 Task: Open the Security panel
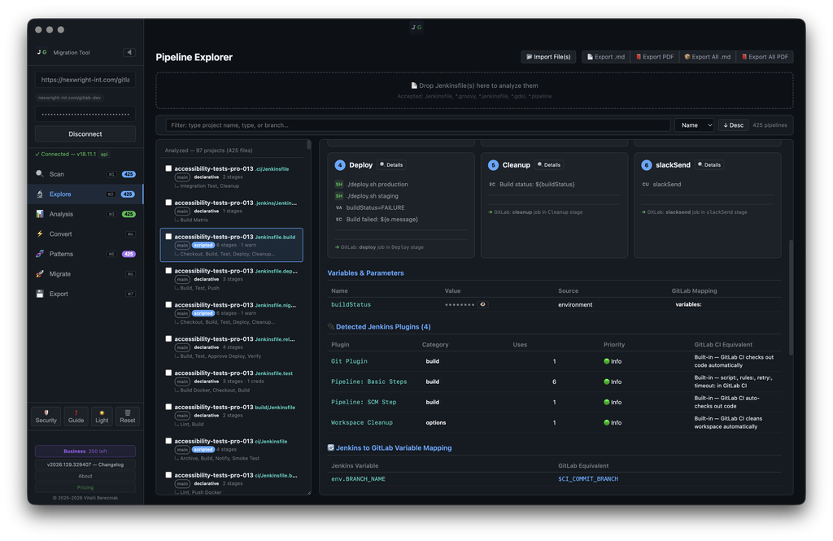(x=46, y=416)
